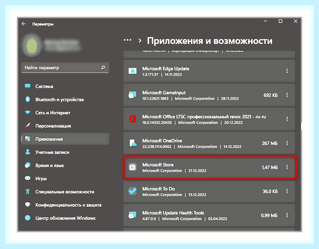
Task: Select the Microsoft Edge Update name text
Action: (166, 68)
